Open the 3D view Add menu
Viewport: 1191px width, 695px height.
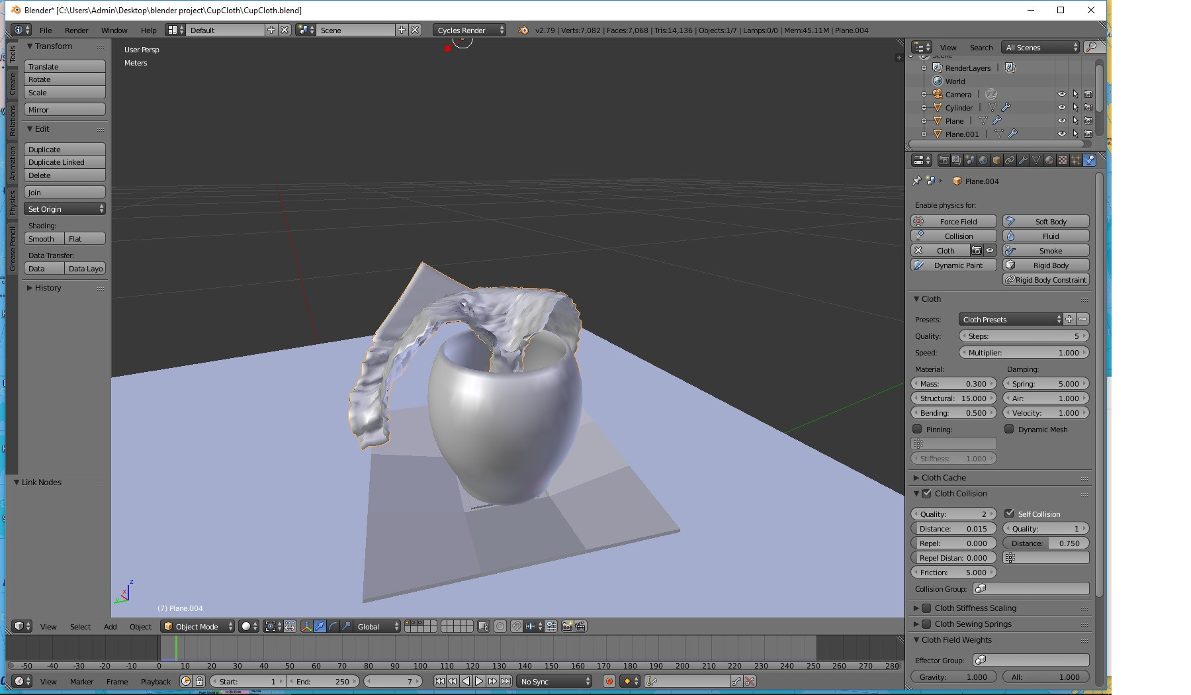pyautogui.click(x=110, y=626)
